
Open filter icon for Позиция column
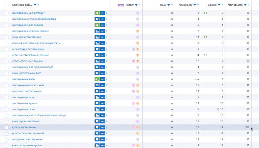(219, 5)
